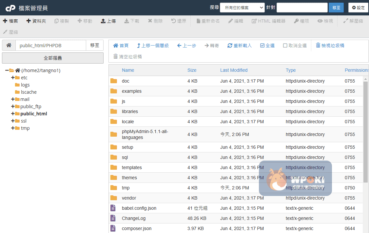Expand the etc folder in tree
Screen dimensions: 369x233
(x=13, y=78)
